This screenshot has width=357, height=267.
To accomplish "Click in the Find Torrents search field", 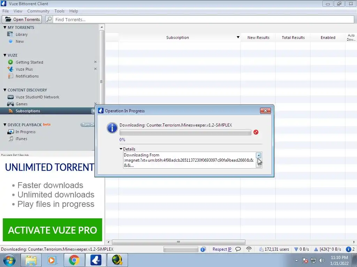I will [203, 19].
